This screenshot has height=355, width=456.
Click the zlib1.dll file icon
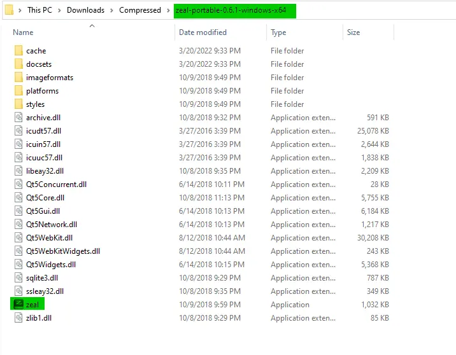tap(18, 318)
